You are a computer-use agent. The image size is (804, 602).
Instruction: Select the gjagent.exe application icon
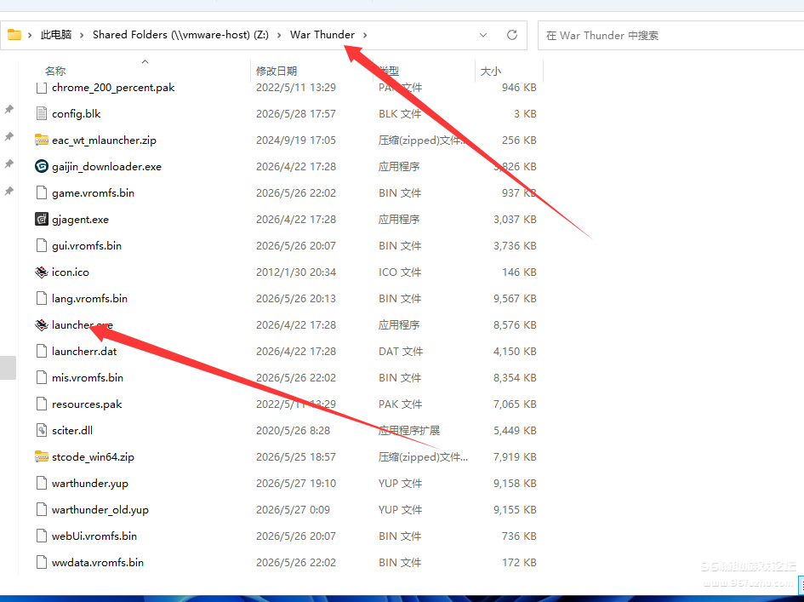[x=42, y=219]
